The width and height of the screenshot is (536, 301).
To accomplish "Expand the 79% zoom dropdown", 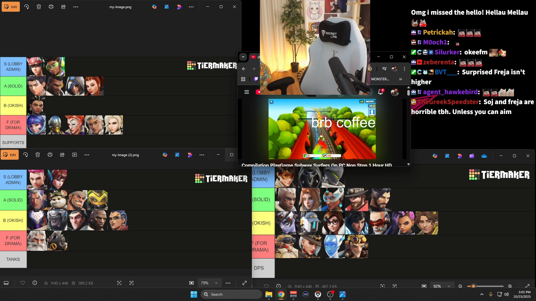I will pos(216,283).
